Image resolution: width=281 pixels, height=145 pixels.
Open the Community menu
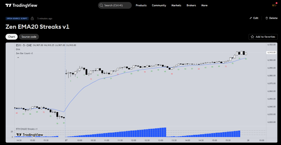[x=159, y=5]
